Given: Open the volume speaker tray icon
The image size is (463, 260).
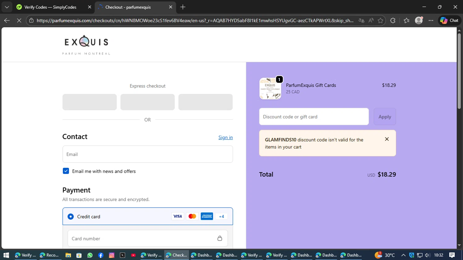Looking at the screenshot, I should click(x=428, y=255).
